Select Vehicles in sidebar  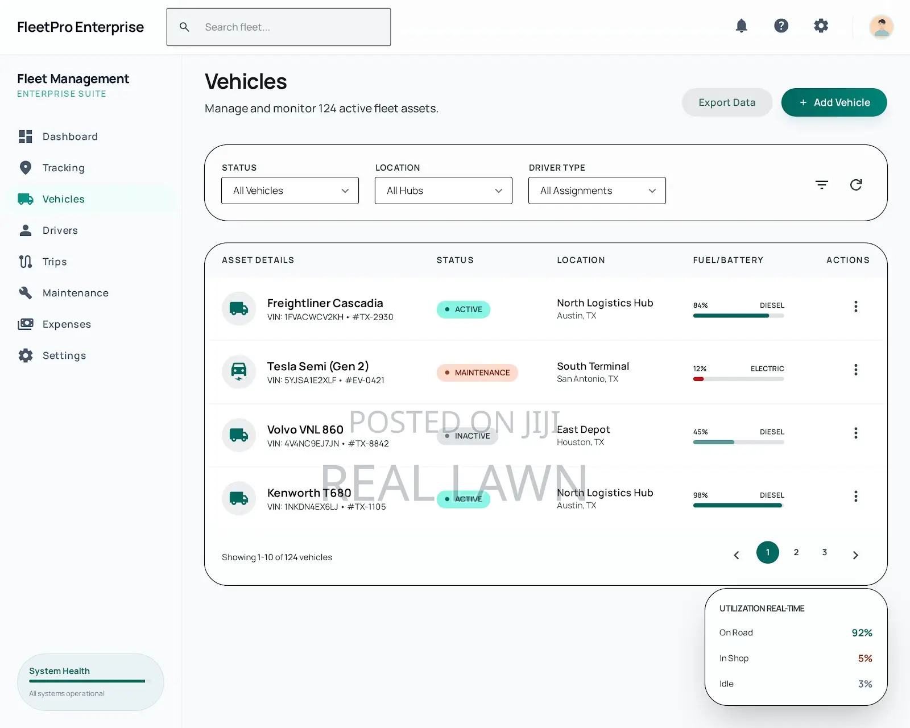[91, 199]
